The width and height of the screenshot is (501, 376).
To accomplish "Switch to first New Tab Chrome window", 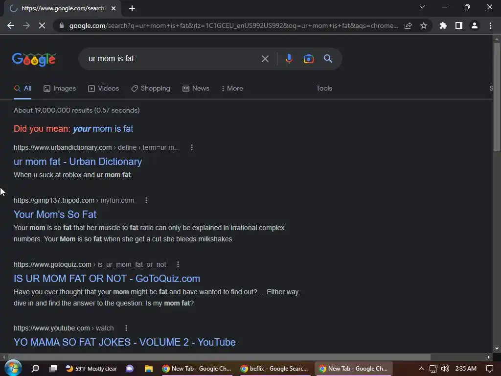I will [197, 369].
